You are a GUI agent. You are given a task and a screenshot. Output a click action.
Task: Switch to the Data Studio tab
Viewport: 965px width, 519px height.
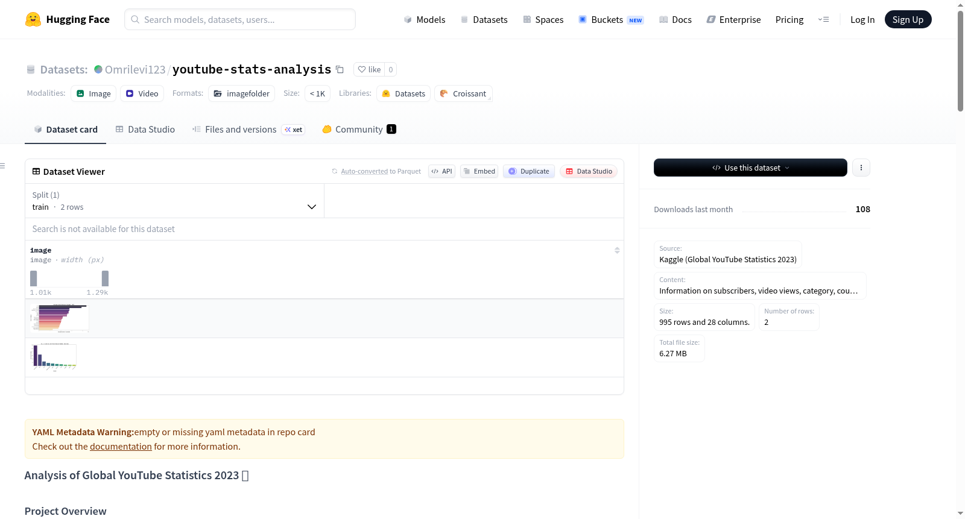point(145,129)
